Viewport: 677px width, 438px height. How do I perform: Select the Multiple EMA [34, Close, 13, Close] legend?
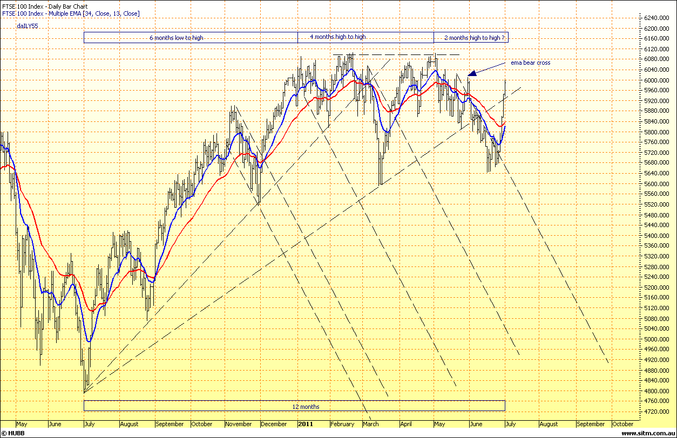click(72, 13)
